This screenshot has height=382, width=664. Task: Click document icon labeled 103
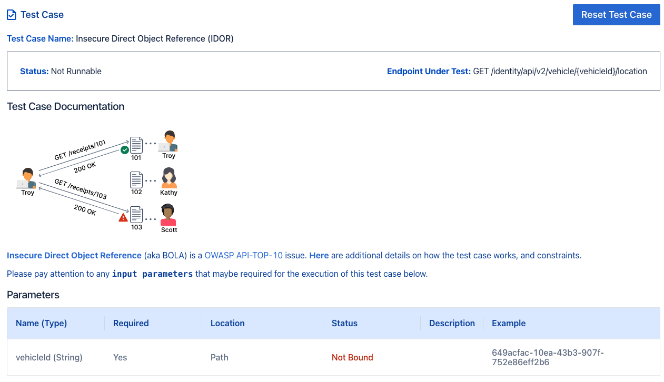136,215
